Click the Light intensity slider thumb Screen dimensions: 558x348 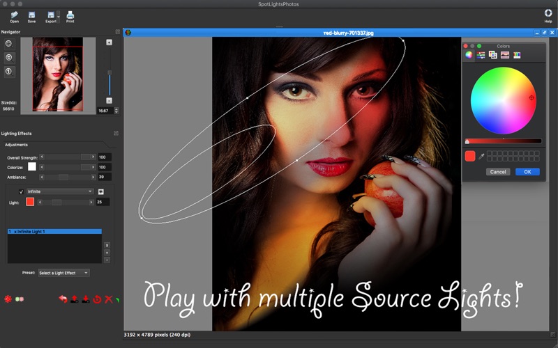click(56, 202)
